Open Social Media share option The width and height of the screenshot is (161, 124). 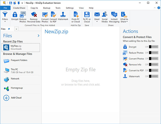[105, 17]
